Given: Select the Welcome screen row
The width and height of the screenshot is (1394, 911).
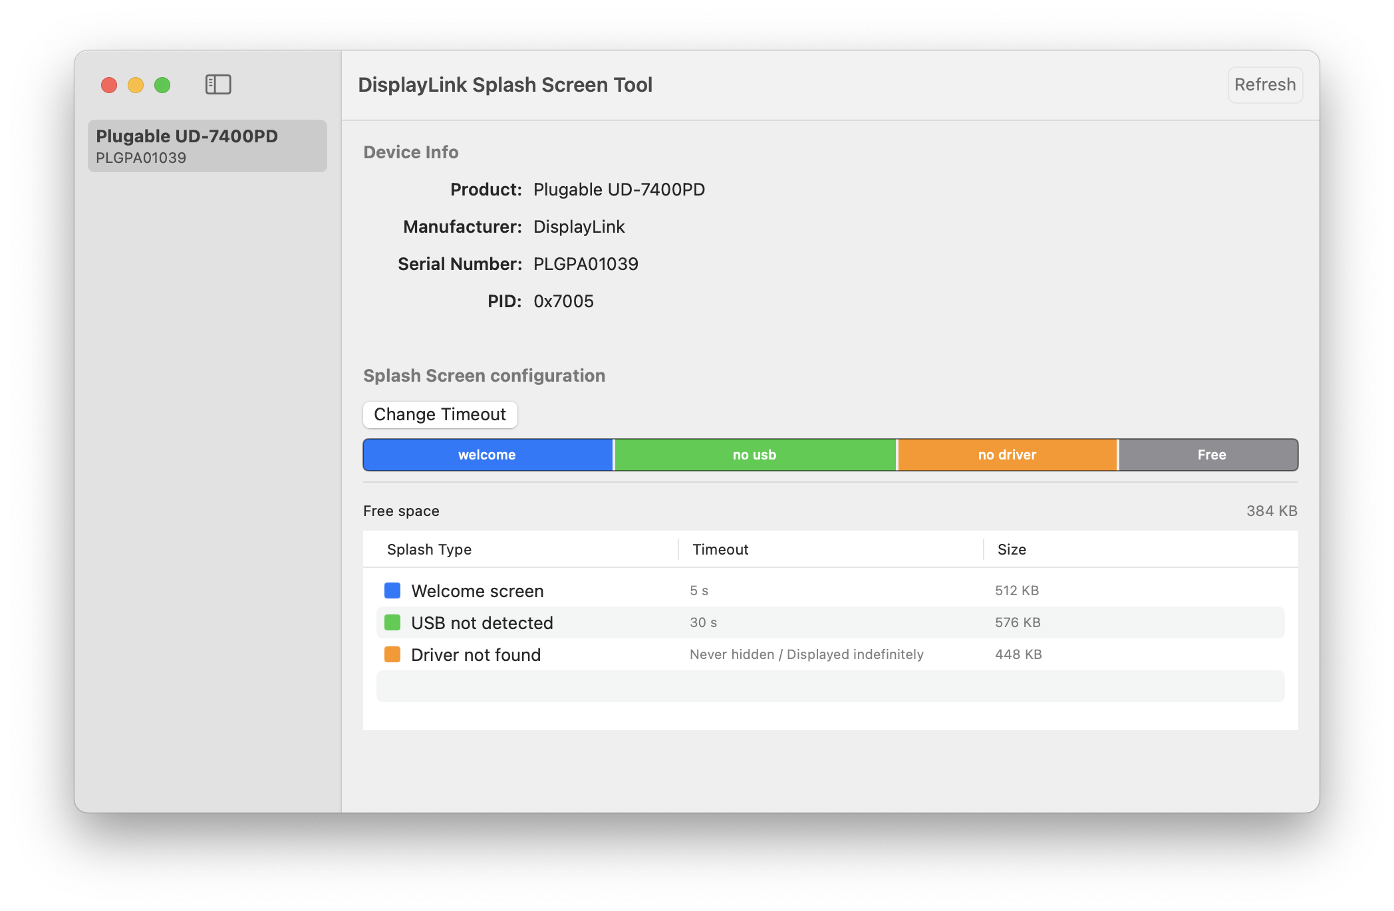Looking at the screenshot, I should click(830, 590).
